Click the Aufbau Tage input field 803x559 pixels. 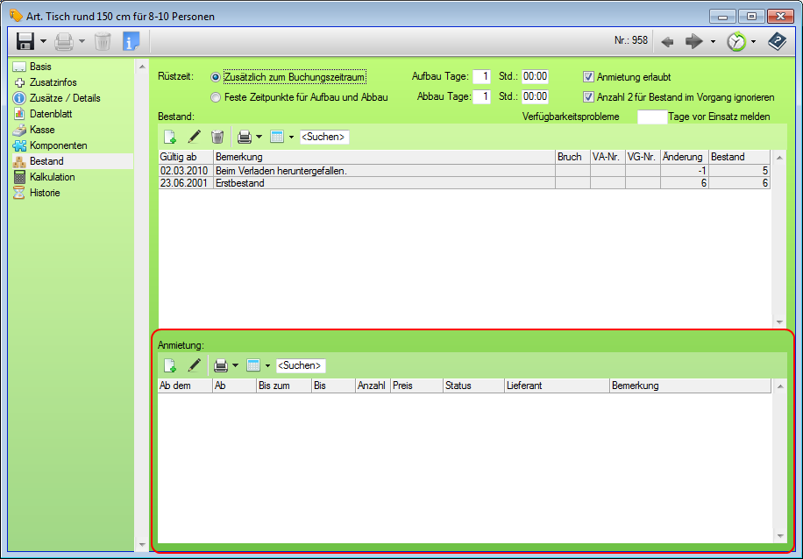pos(481,77)
